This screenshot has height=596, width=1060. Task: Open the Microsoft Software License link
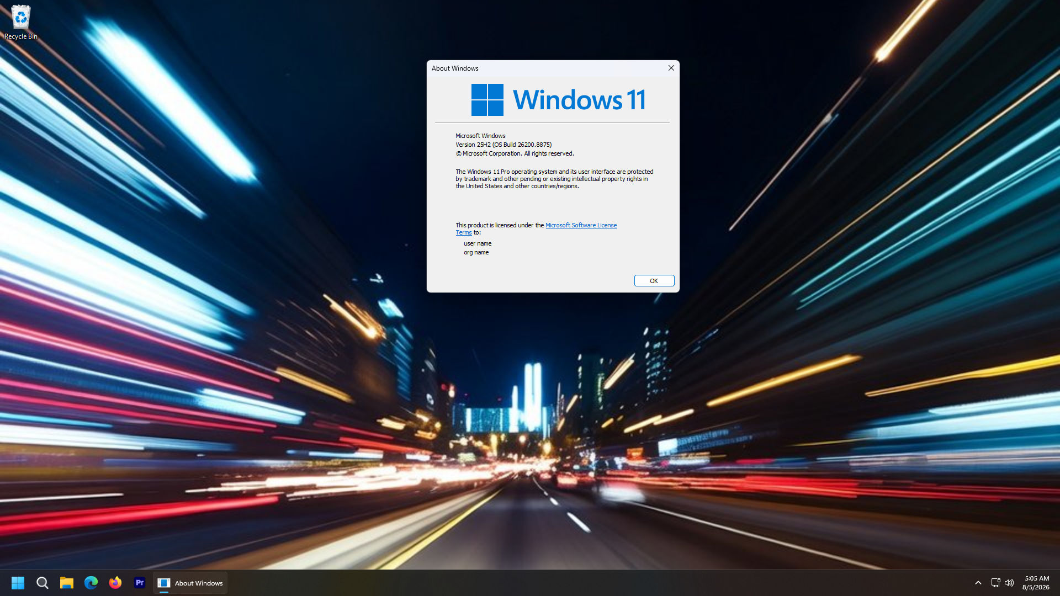(x=581, y=225)
